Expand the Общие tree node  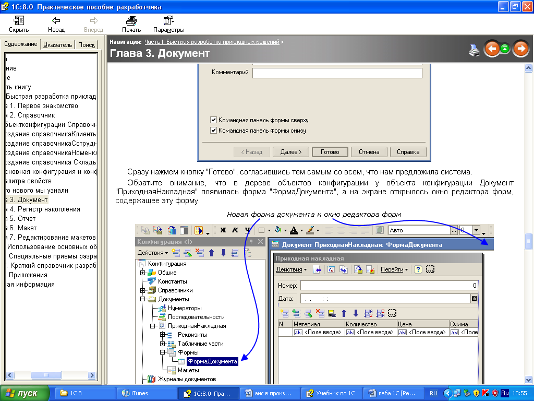pos(142,273)
